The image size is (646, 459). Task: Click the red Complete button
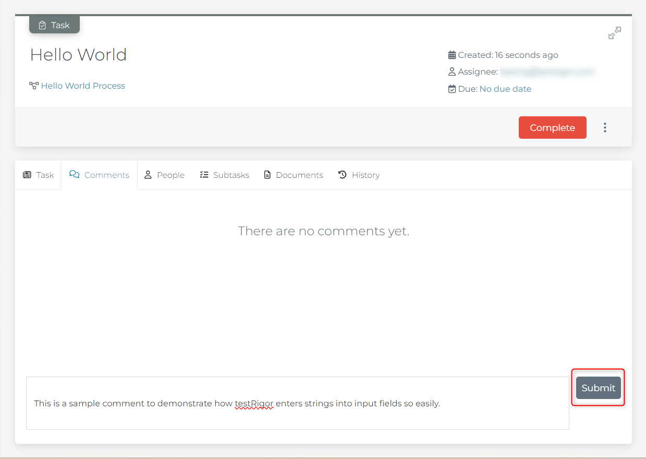[x=552, y=128]
